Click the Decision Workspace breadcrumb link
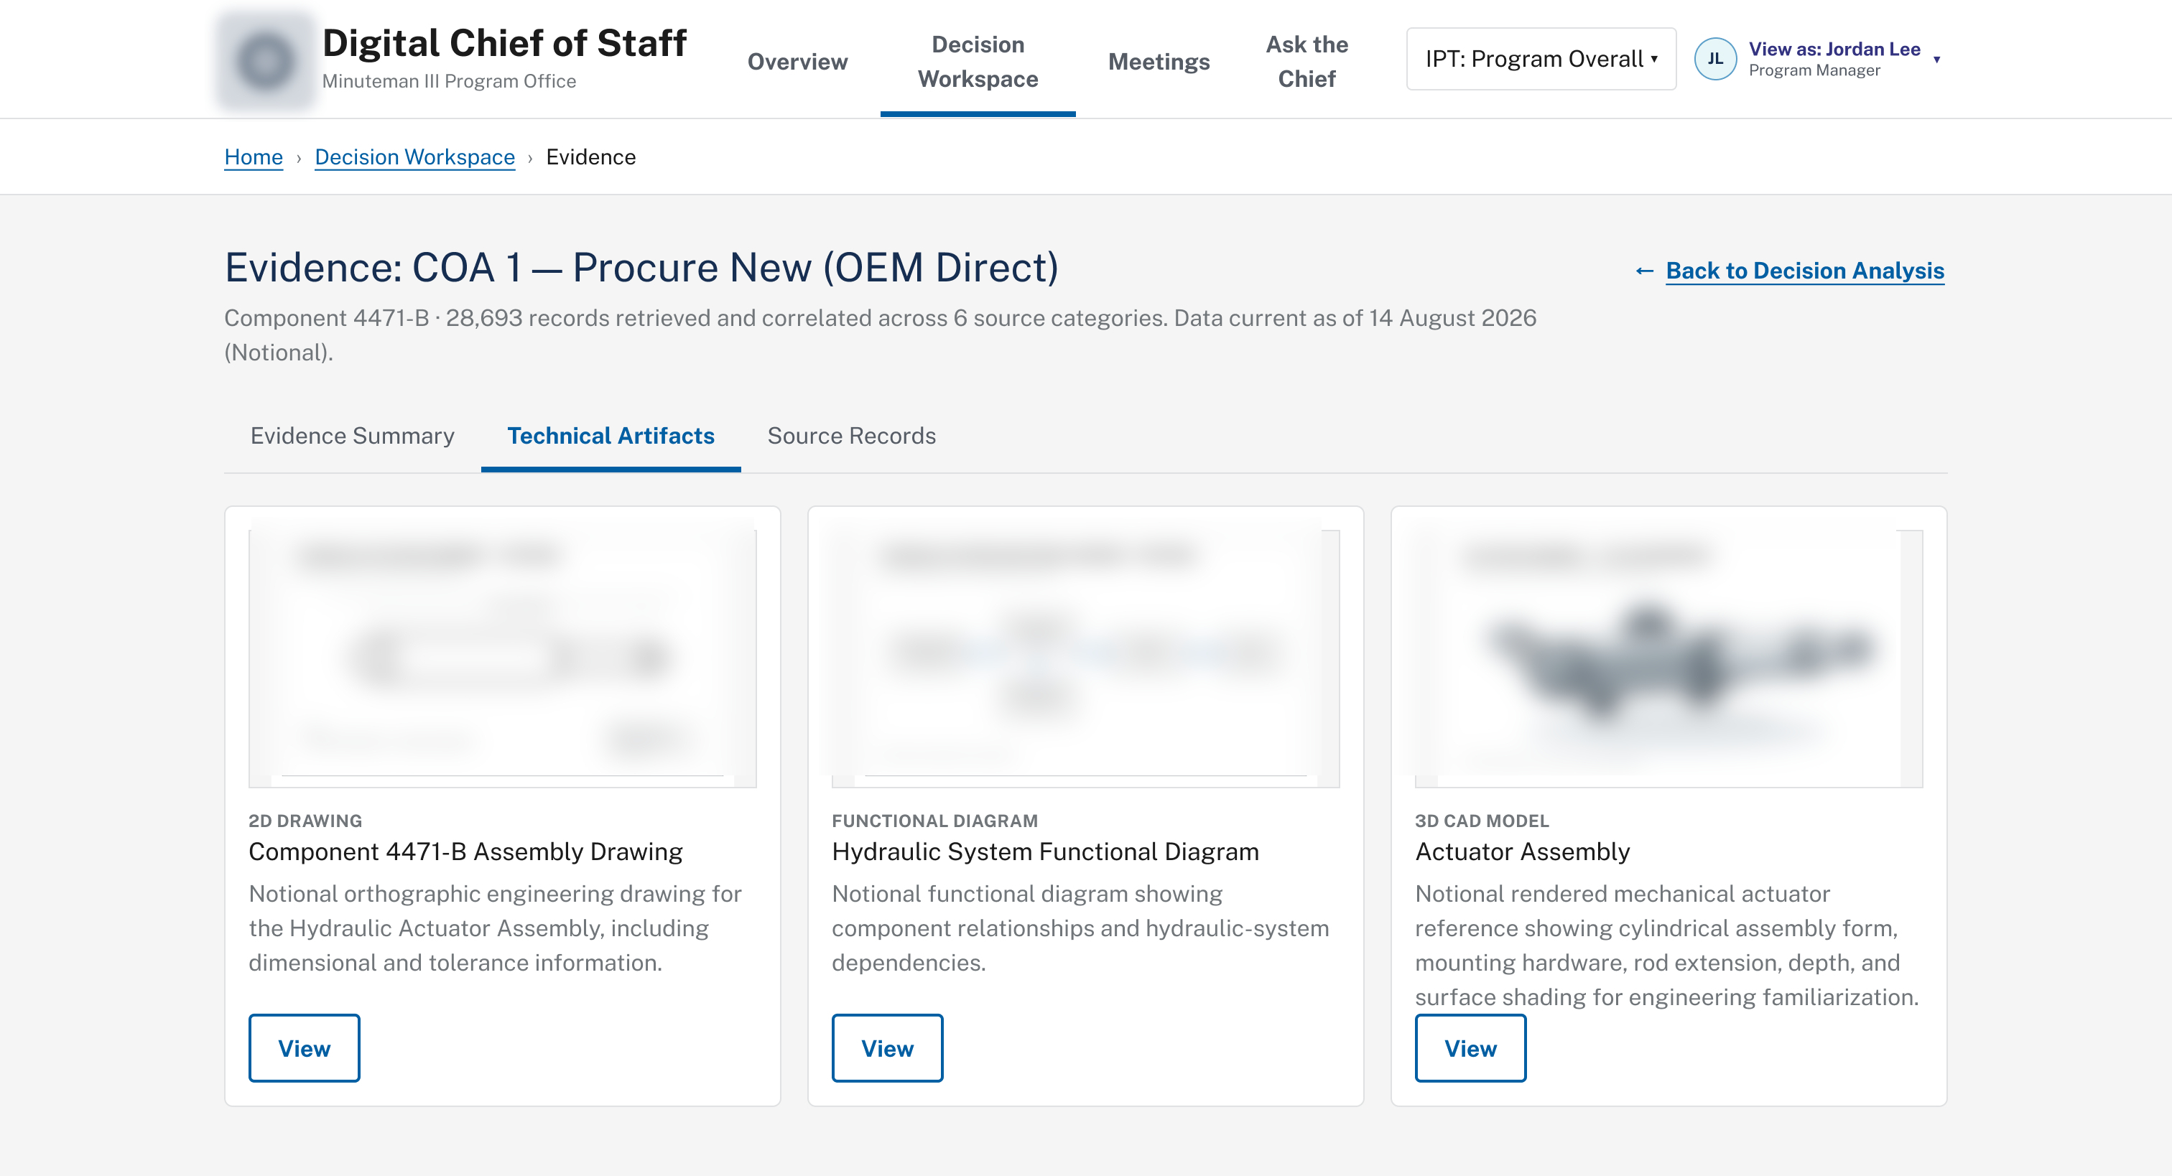This screenshot has width=2172, height=1176. click(414, 157)
